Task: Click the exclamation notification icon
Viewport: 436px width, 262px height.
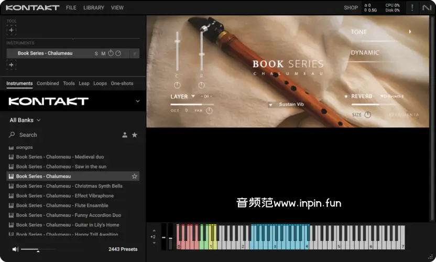Action: pyautogui.click(x=412, y=7)
